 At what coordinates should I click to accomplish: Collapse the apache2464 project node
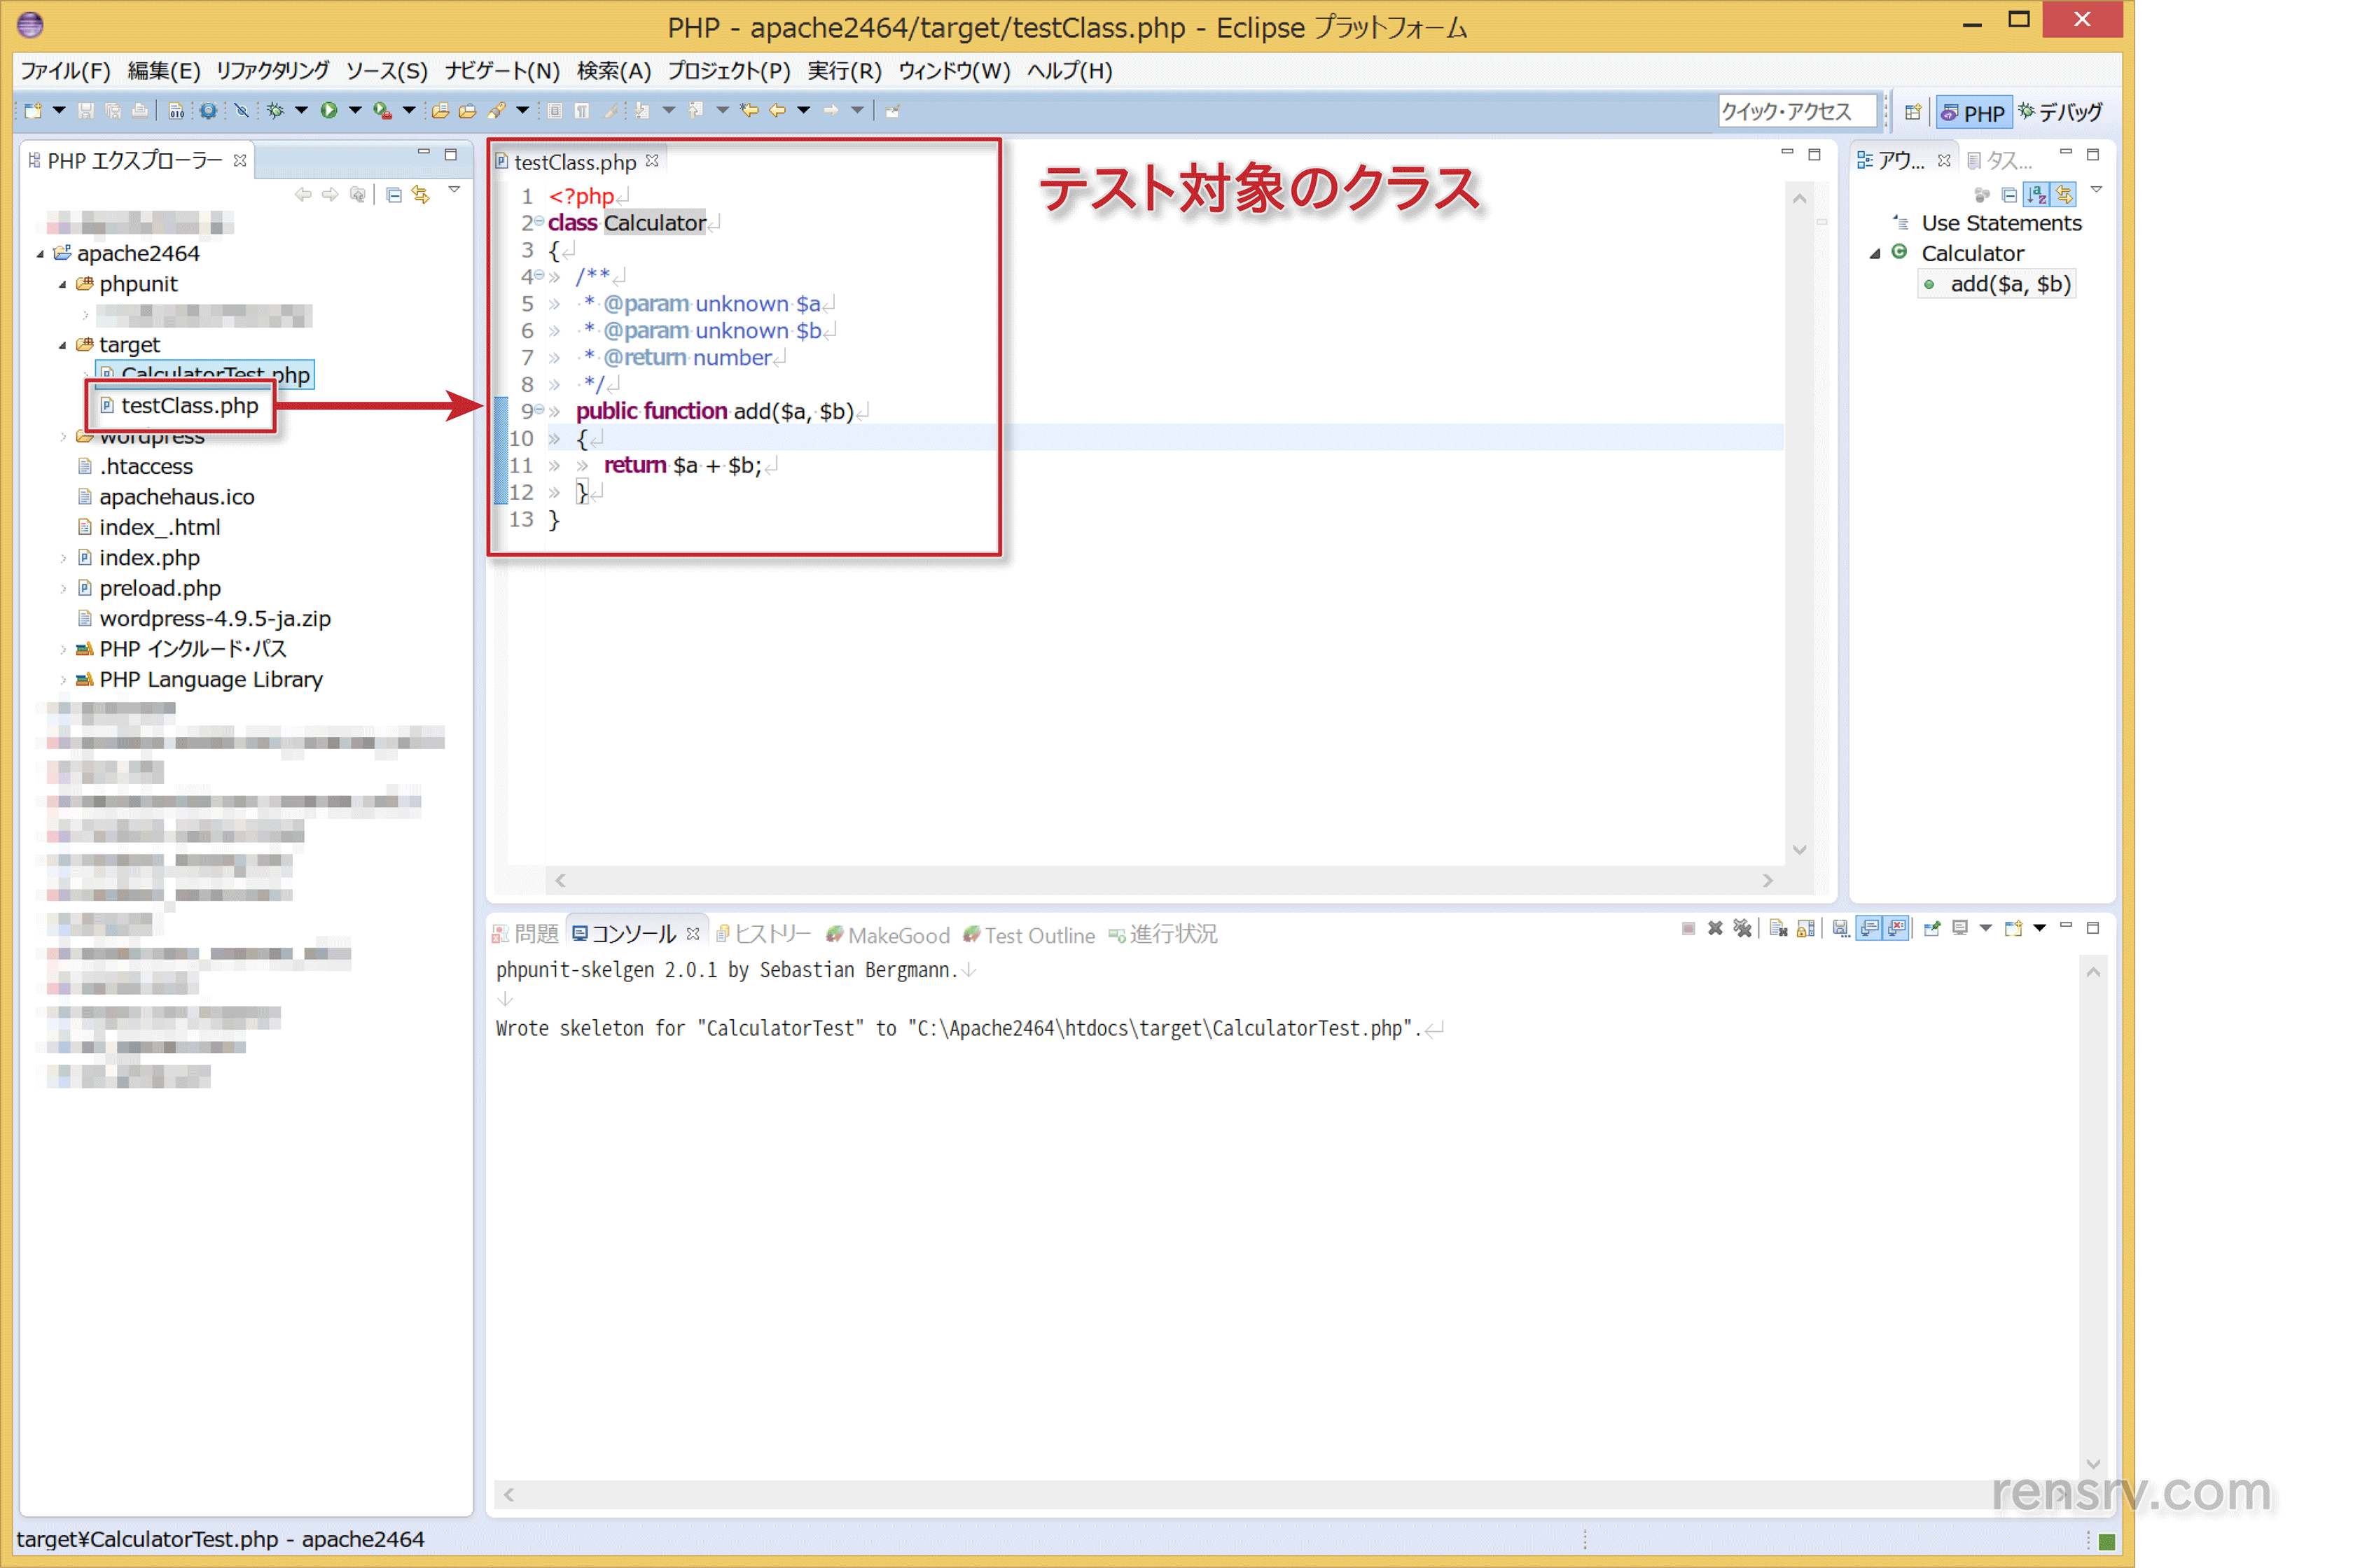click(40, 254)
